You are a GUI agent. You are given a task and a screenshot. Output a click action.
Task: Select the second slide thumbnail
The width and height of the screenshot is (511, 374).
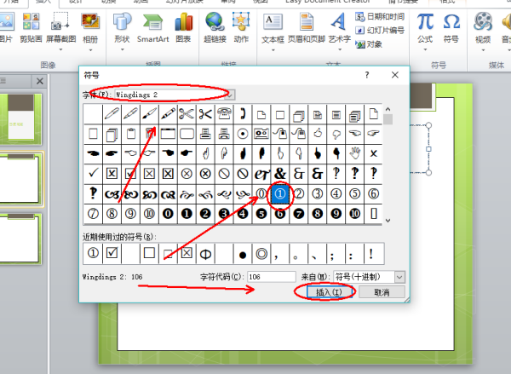[x=21, y=180]
